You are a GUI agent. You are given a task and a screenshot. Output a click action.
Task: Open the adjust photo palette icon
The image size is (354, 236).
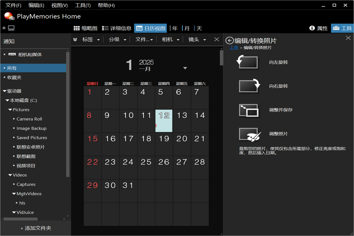pos(250,134)
